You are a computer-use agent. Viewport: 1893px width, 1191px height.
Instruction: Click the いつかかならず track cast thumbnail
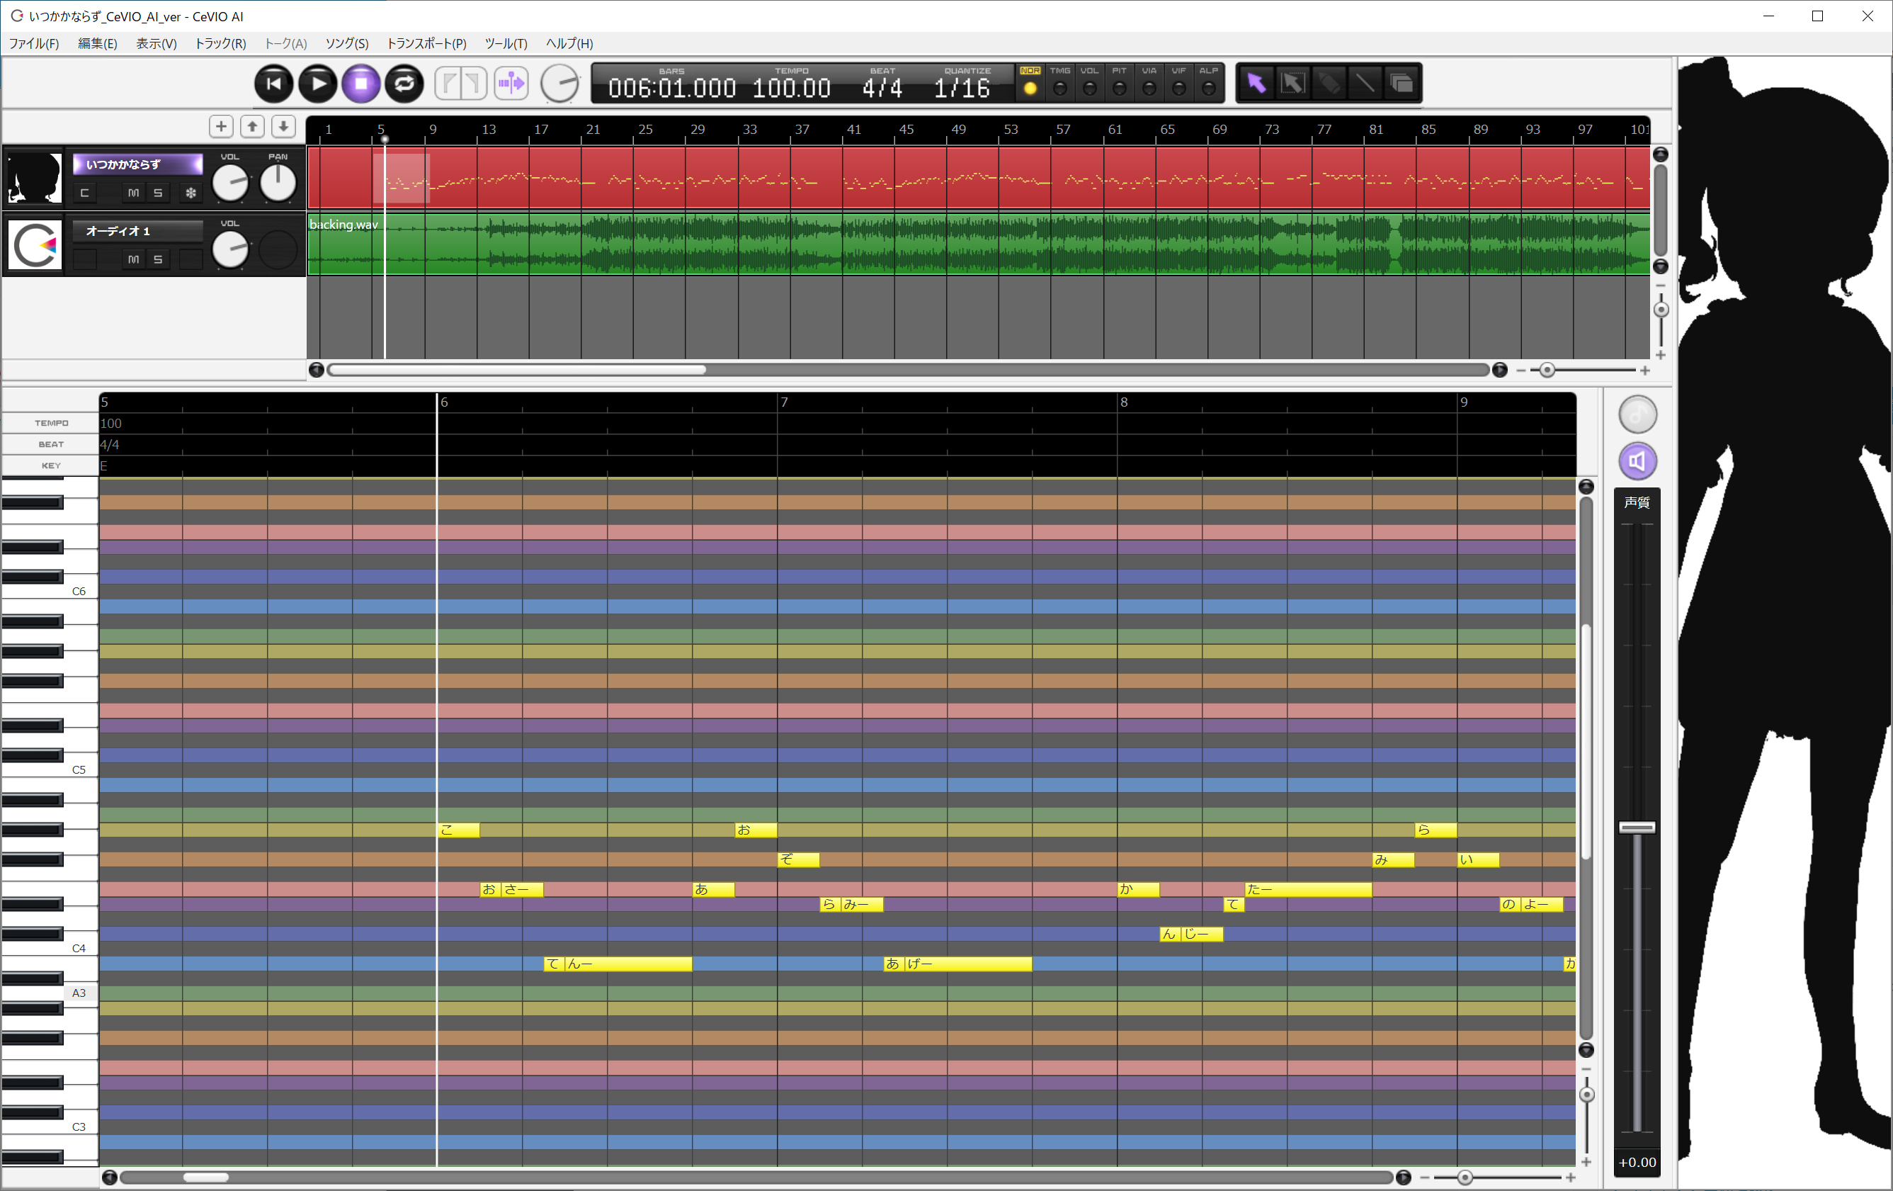click(35, 179)
